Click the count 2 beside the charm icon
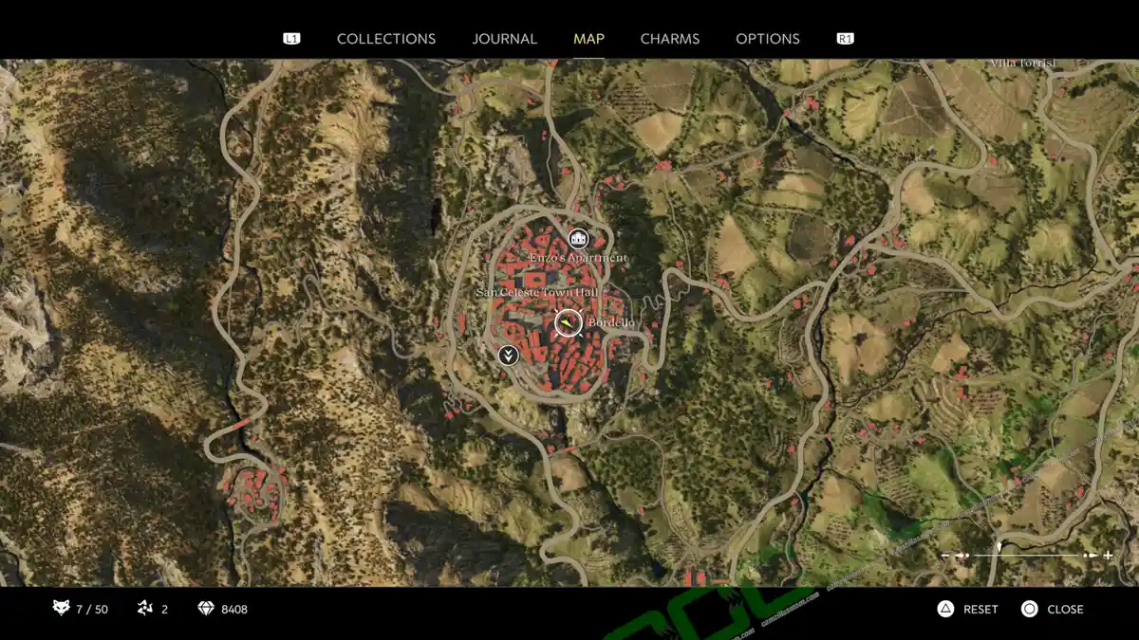 click(164, 609)
